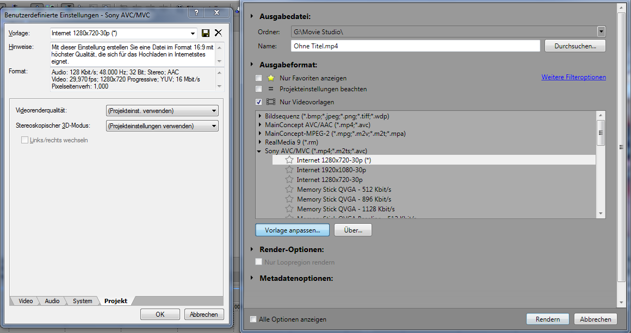631x333 pixels.
Task: Select the Projekt tab
Action: pos(116,301)
